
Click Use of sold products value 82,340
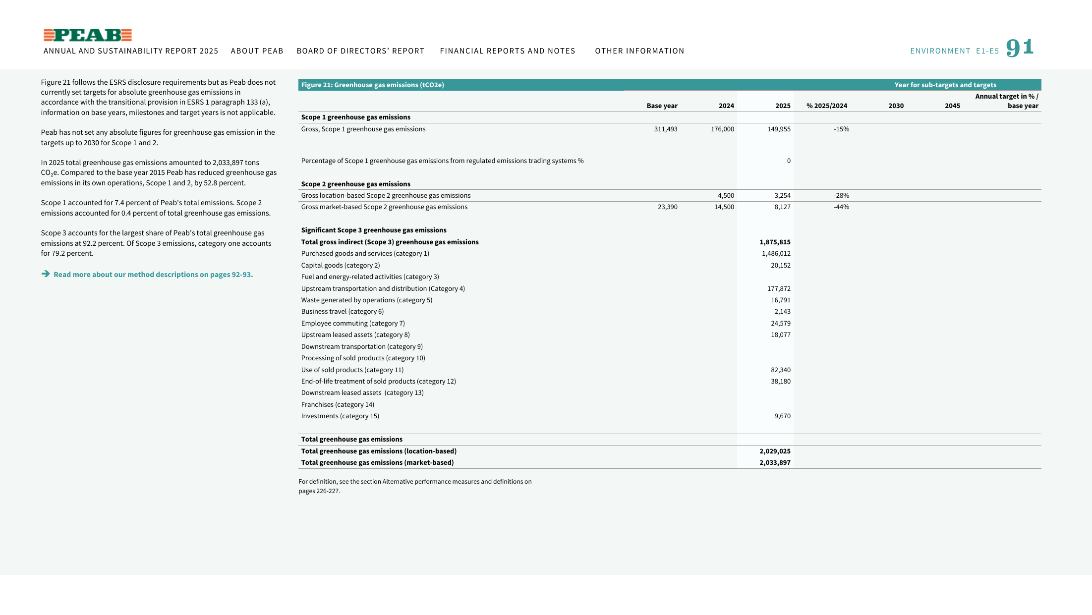coord(781,370)
